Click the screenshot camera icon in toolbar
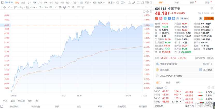 129,2
